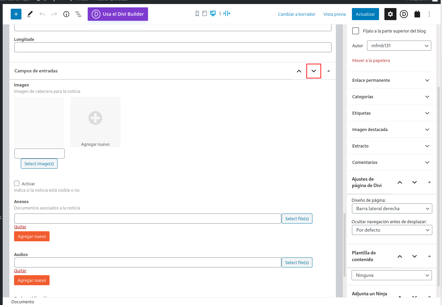Click 'Mover a la papelera' link
Image resolution: width=442 pixels, height=305 pixels.
tap(371, 61)
